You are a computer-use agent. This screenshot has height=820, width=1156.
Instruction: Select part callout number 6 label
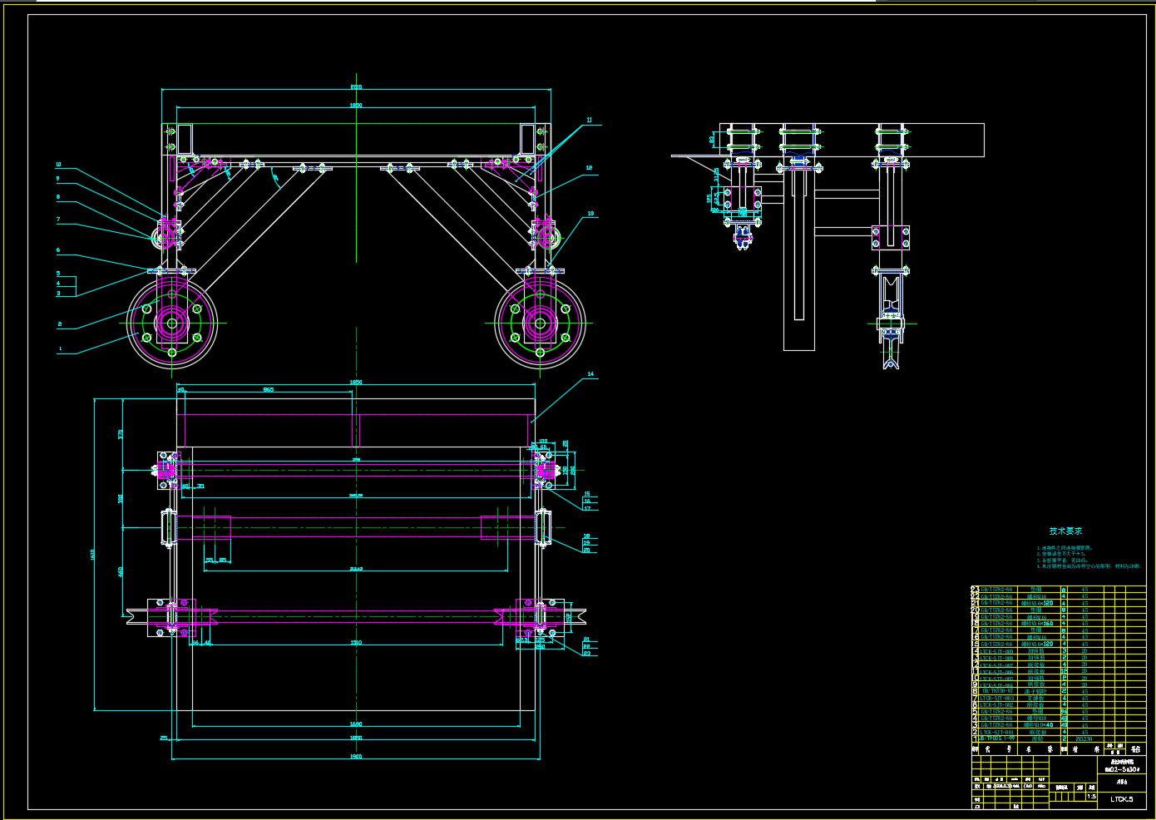(x=58, y=250)
